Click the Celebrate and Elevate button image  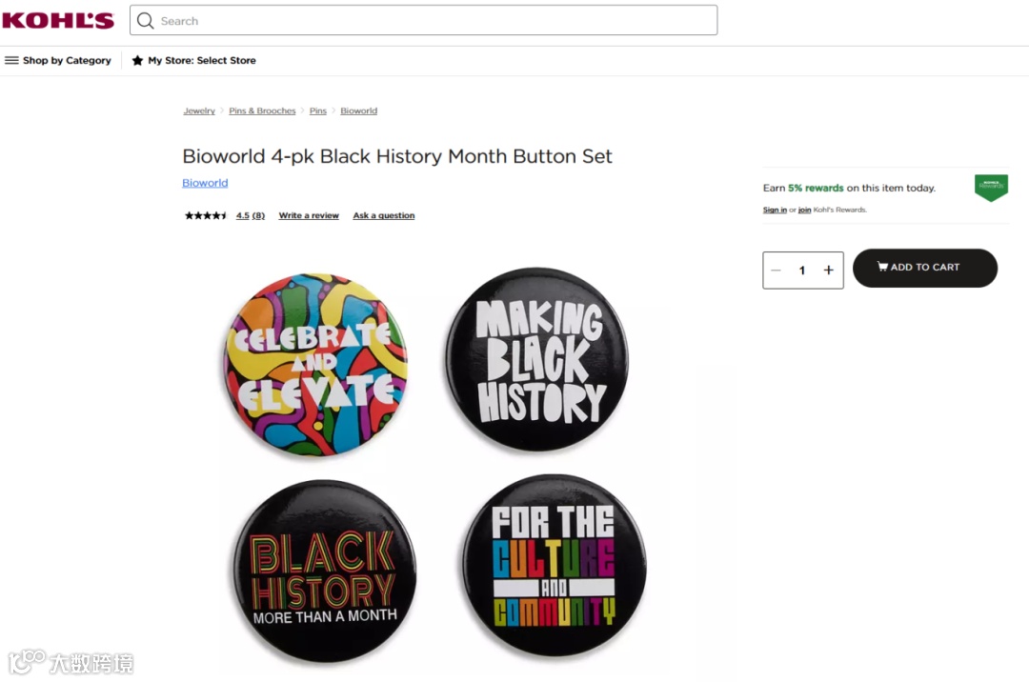315,364
